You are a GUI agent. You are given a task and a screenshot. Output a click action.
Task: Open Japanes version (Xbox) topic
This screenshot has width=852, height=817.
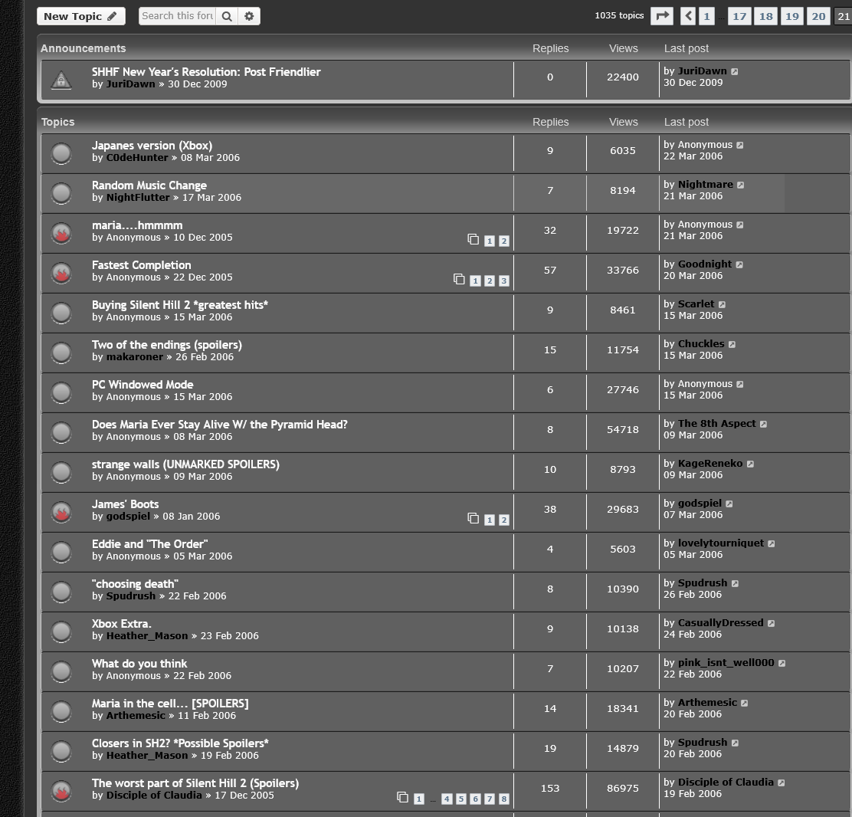point(152,146)
